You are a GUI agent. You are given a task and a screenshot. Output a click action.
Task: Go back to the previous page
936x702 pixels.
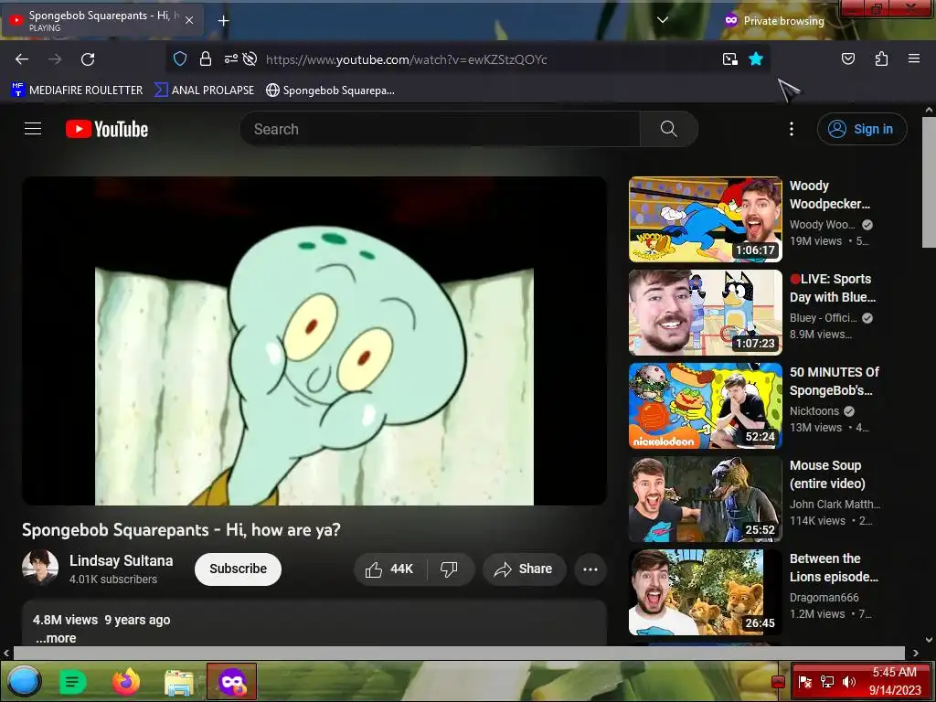22,59
